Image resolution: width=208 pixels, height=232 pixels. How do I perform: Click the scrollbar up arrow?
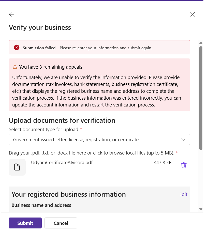(x=201, y=43)
